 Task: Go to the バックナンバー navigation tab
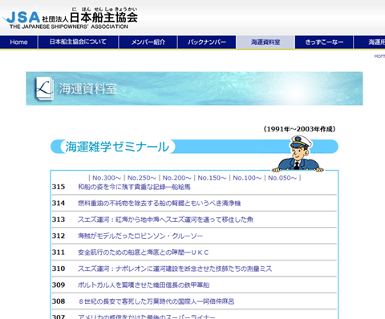[207, 42]
